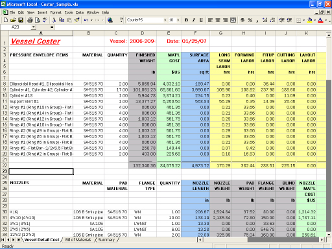Decrease the cell indent
Image resolution: width=332 pixels, height=249 pixels.
coord(281,20)
